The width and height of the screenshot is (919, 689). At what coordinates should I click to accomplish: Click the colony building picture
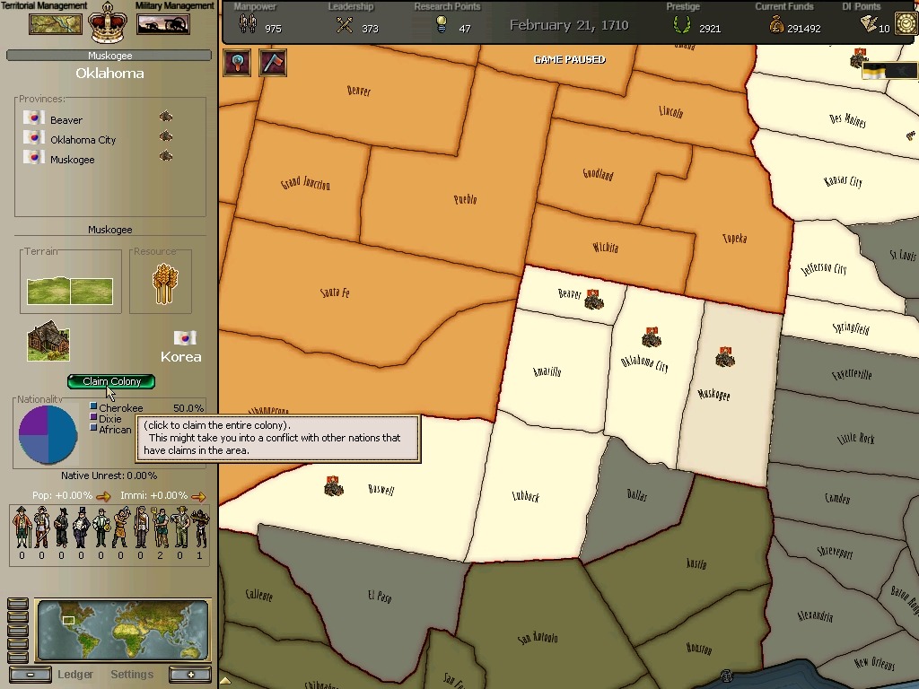click(x=48, y=340)
